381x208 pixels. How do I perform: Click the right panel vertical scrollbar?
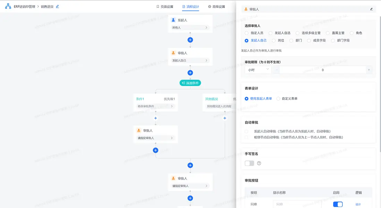pyautogui.click(x=380, y=84)
